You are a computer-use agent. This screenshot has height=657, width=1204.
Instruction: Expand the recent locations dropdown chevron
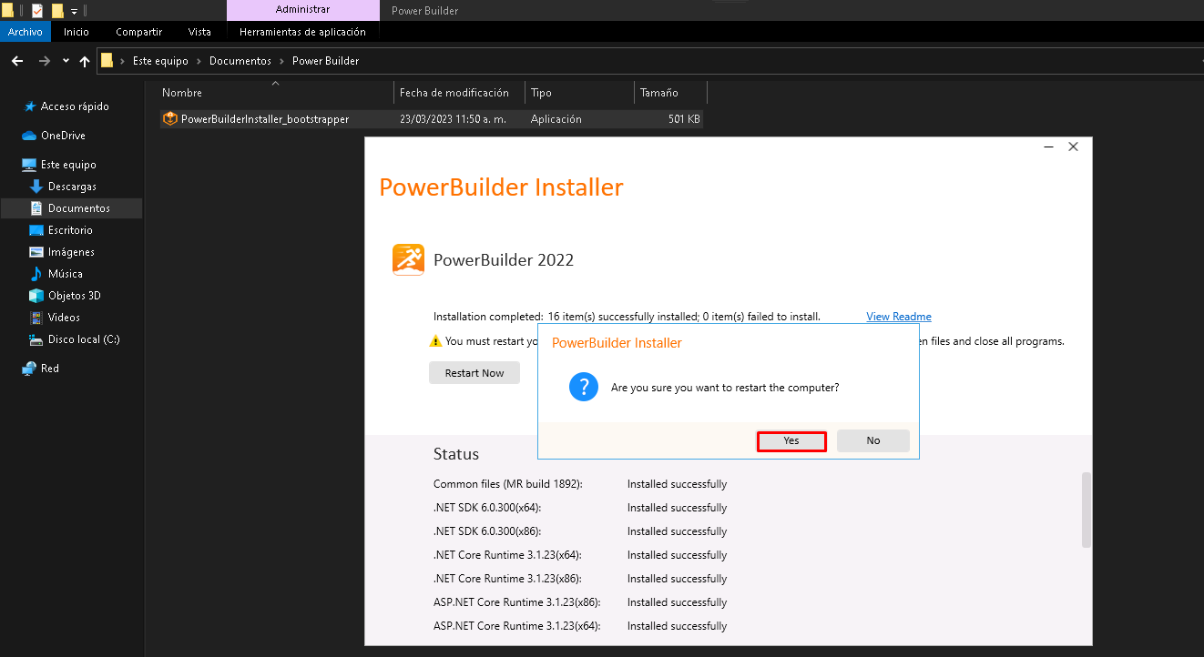[66, 61]
